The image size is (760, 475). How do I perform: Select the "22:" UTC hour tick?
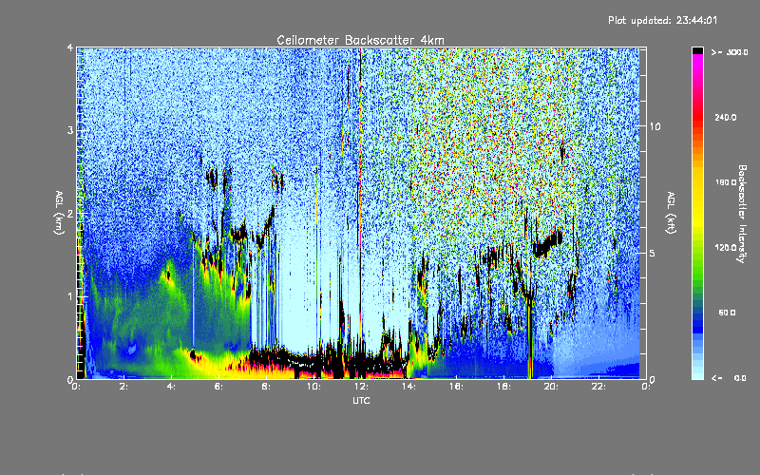(598, 387)
